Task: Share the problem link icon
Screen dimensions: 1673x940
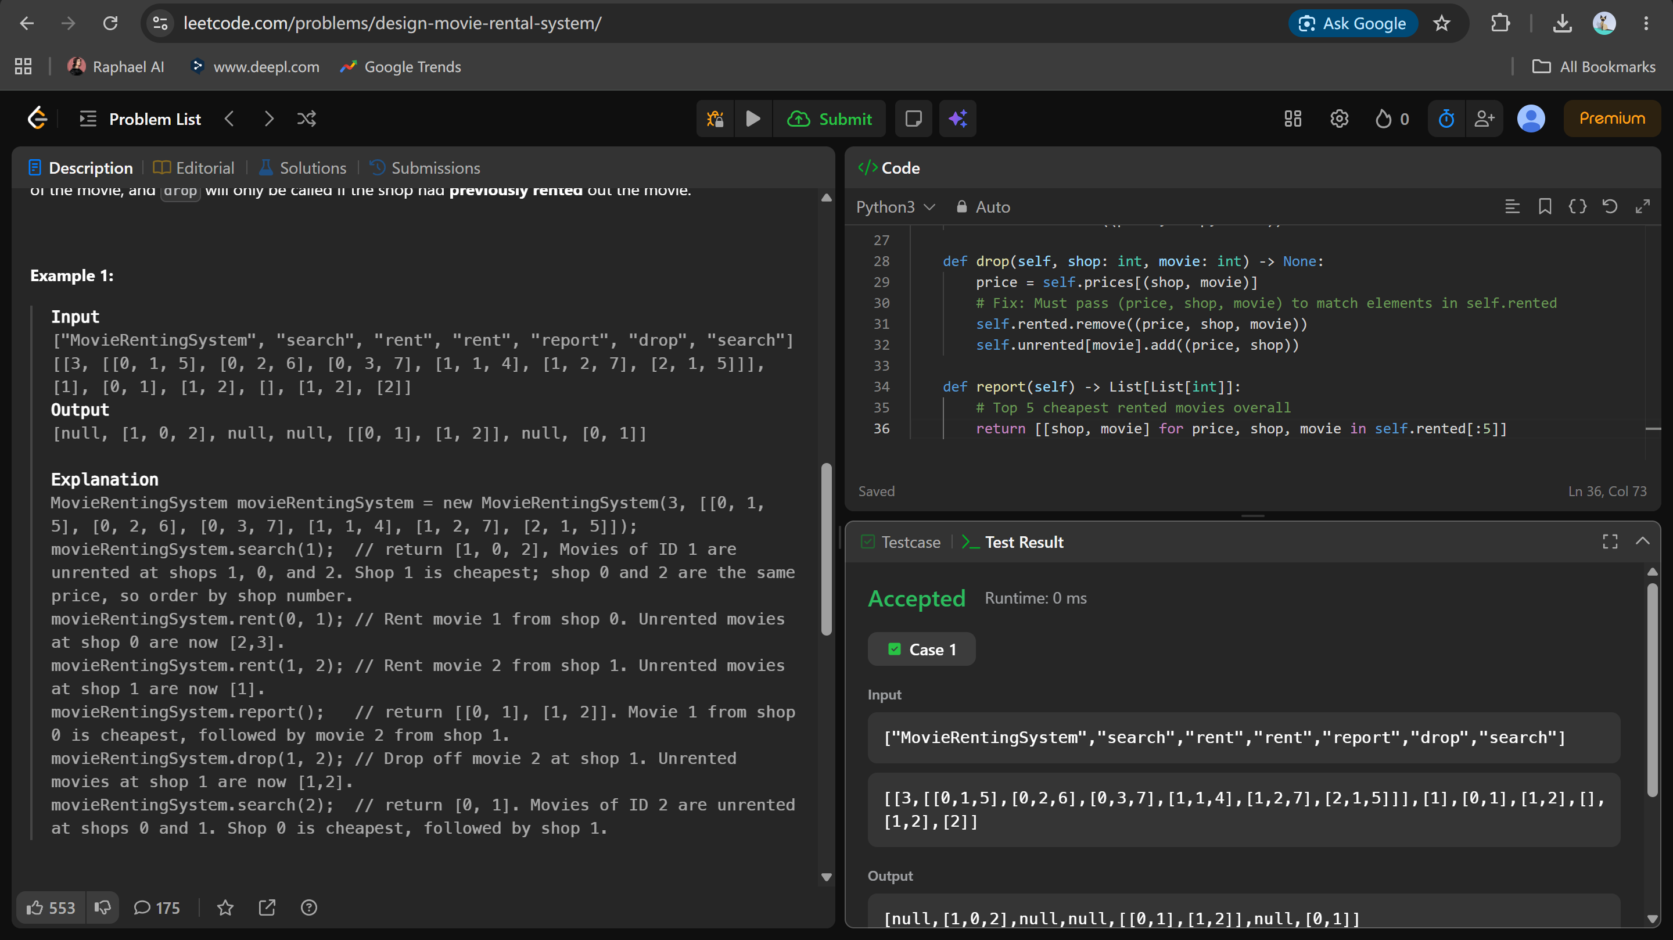Action: coord(267,907)
